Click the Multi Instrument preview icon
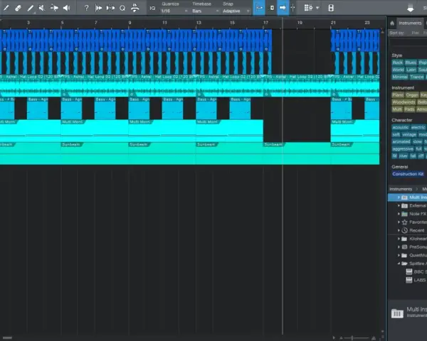Image resolution: width=427 pixels, height=341 pixels. point(397,313)
